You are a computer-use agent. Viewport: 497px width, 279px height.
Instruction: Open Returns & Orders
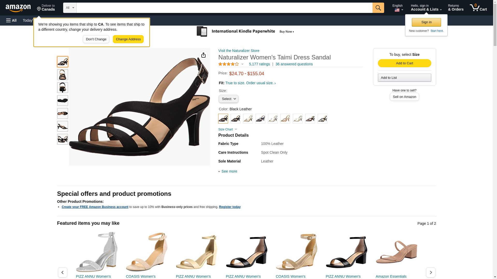(x=456, y=8)
